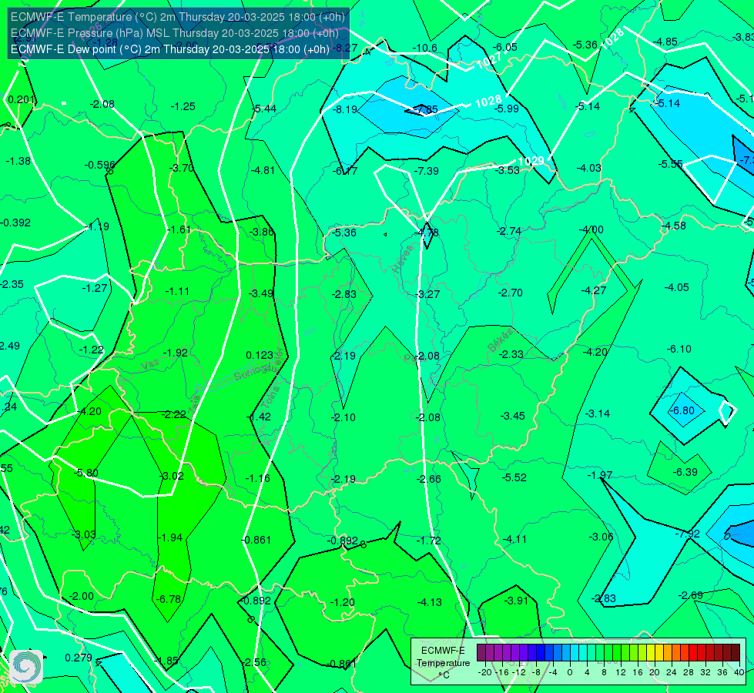
Task: Click the dew point value -1.72
Action: [x=428, y=541]
